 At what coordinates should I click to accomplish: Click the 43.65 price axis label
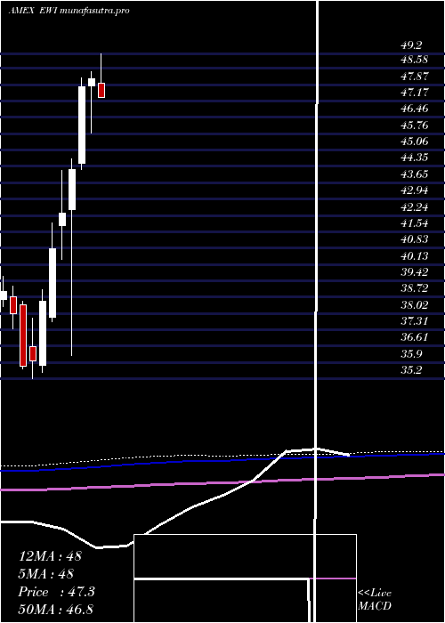[414, 174]
